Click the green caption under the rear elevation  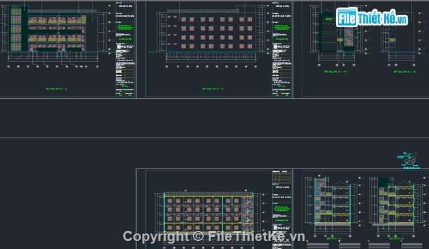pos(213,89)
